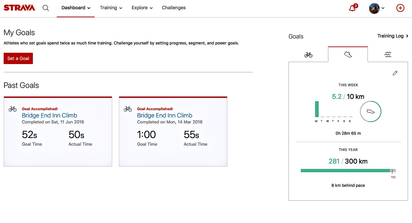Expand the Dashboard dropdown menu
Screen dimensions: 412x223
pos(76,8)
